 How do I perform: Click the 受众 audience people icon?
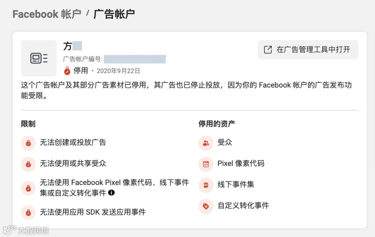click(206, 143)
